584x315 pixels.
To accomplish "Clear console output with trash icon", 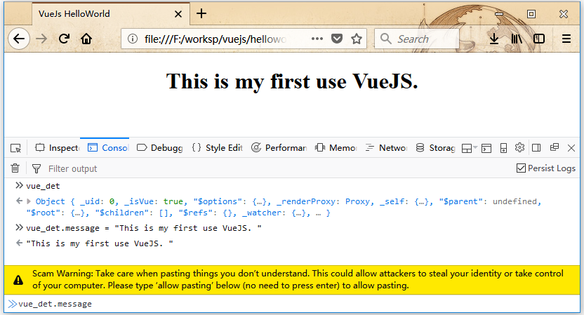I will click(15, 168).
